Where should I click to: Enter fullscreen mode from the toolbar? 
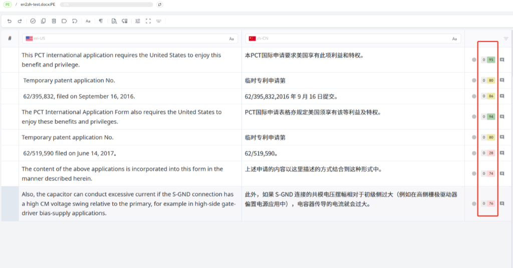click(148, 21)
